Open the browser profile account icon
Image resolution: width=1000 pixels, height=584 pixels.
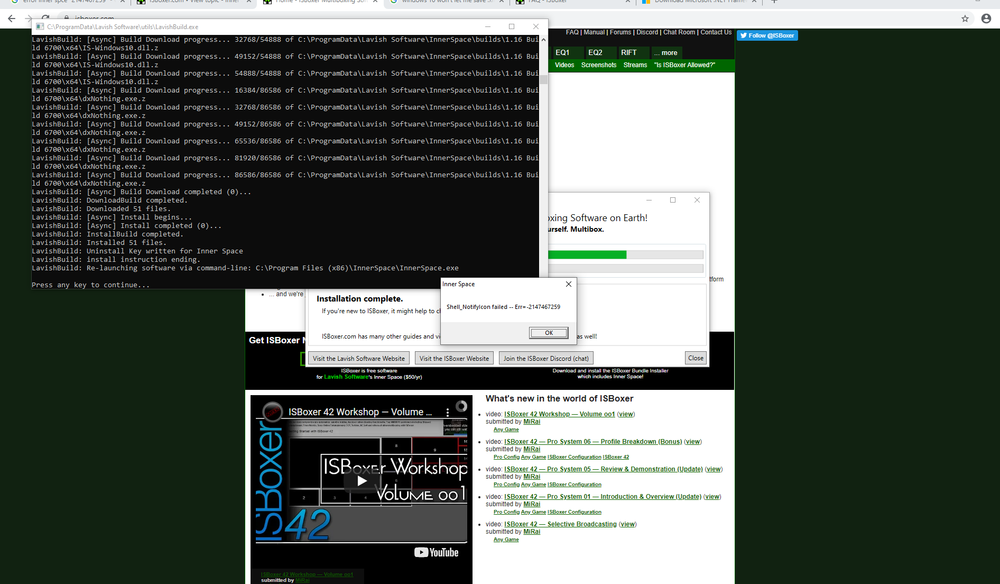point(986,19)
